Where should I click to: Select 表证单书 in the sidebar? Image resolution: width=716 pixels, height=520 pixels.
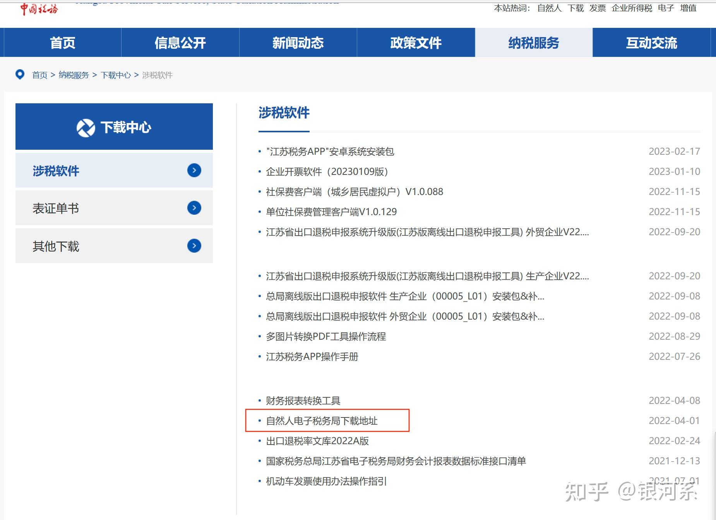(x=114, y=208)
